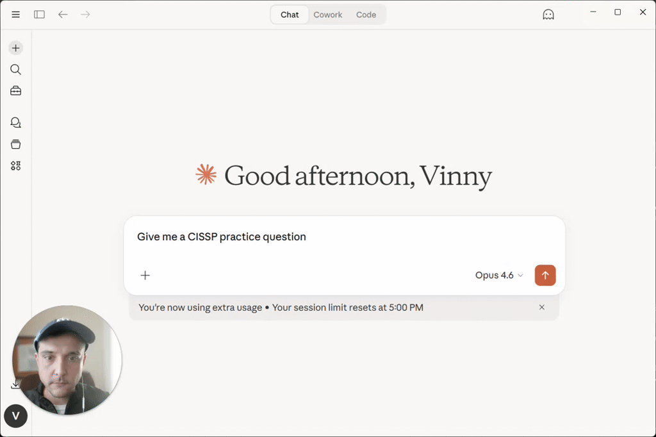This screenshot has width=656, height=437.
Task: Switch to the Cowork tab
Action: click(328, 14)
